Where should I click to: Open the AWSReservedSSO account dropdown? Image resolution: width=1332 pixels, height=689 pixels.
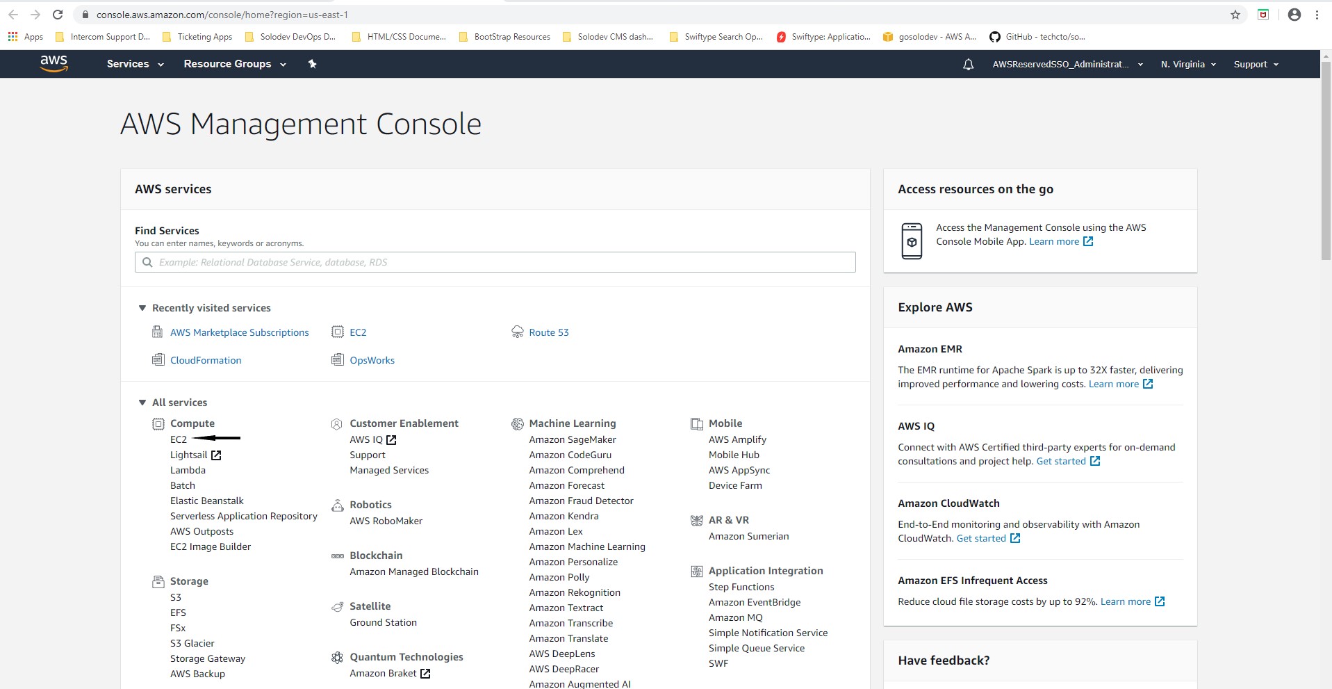tap(1067, 64)
